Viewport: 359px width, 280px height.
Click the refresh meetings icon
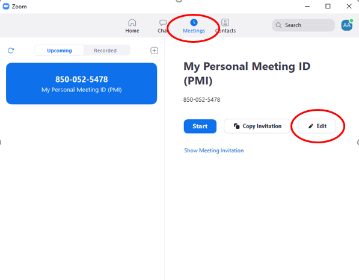11,51
